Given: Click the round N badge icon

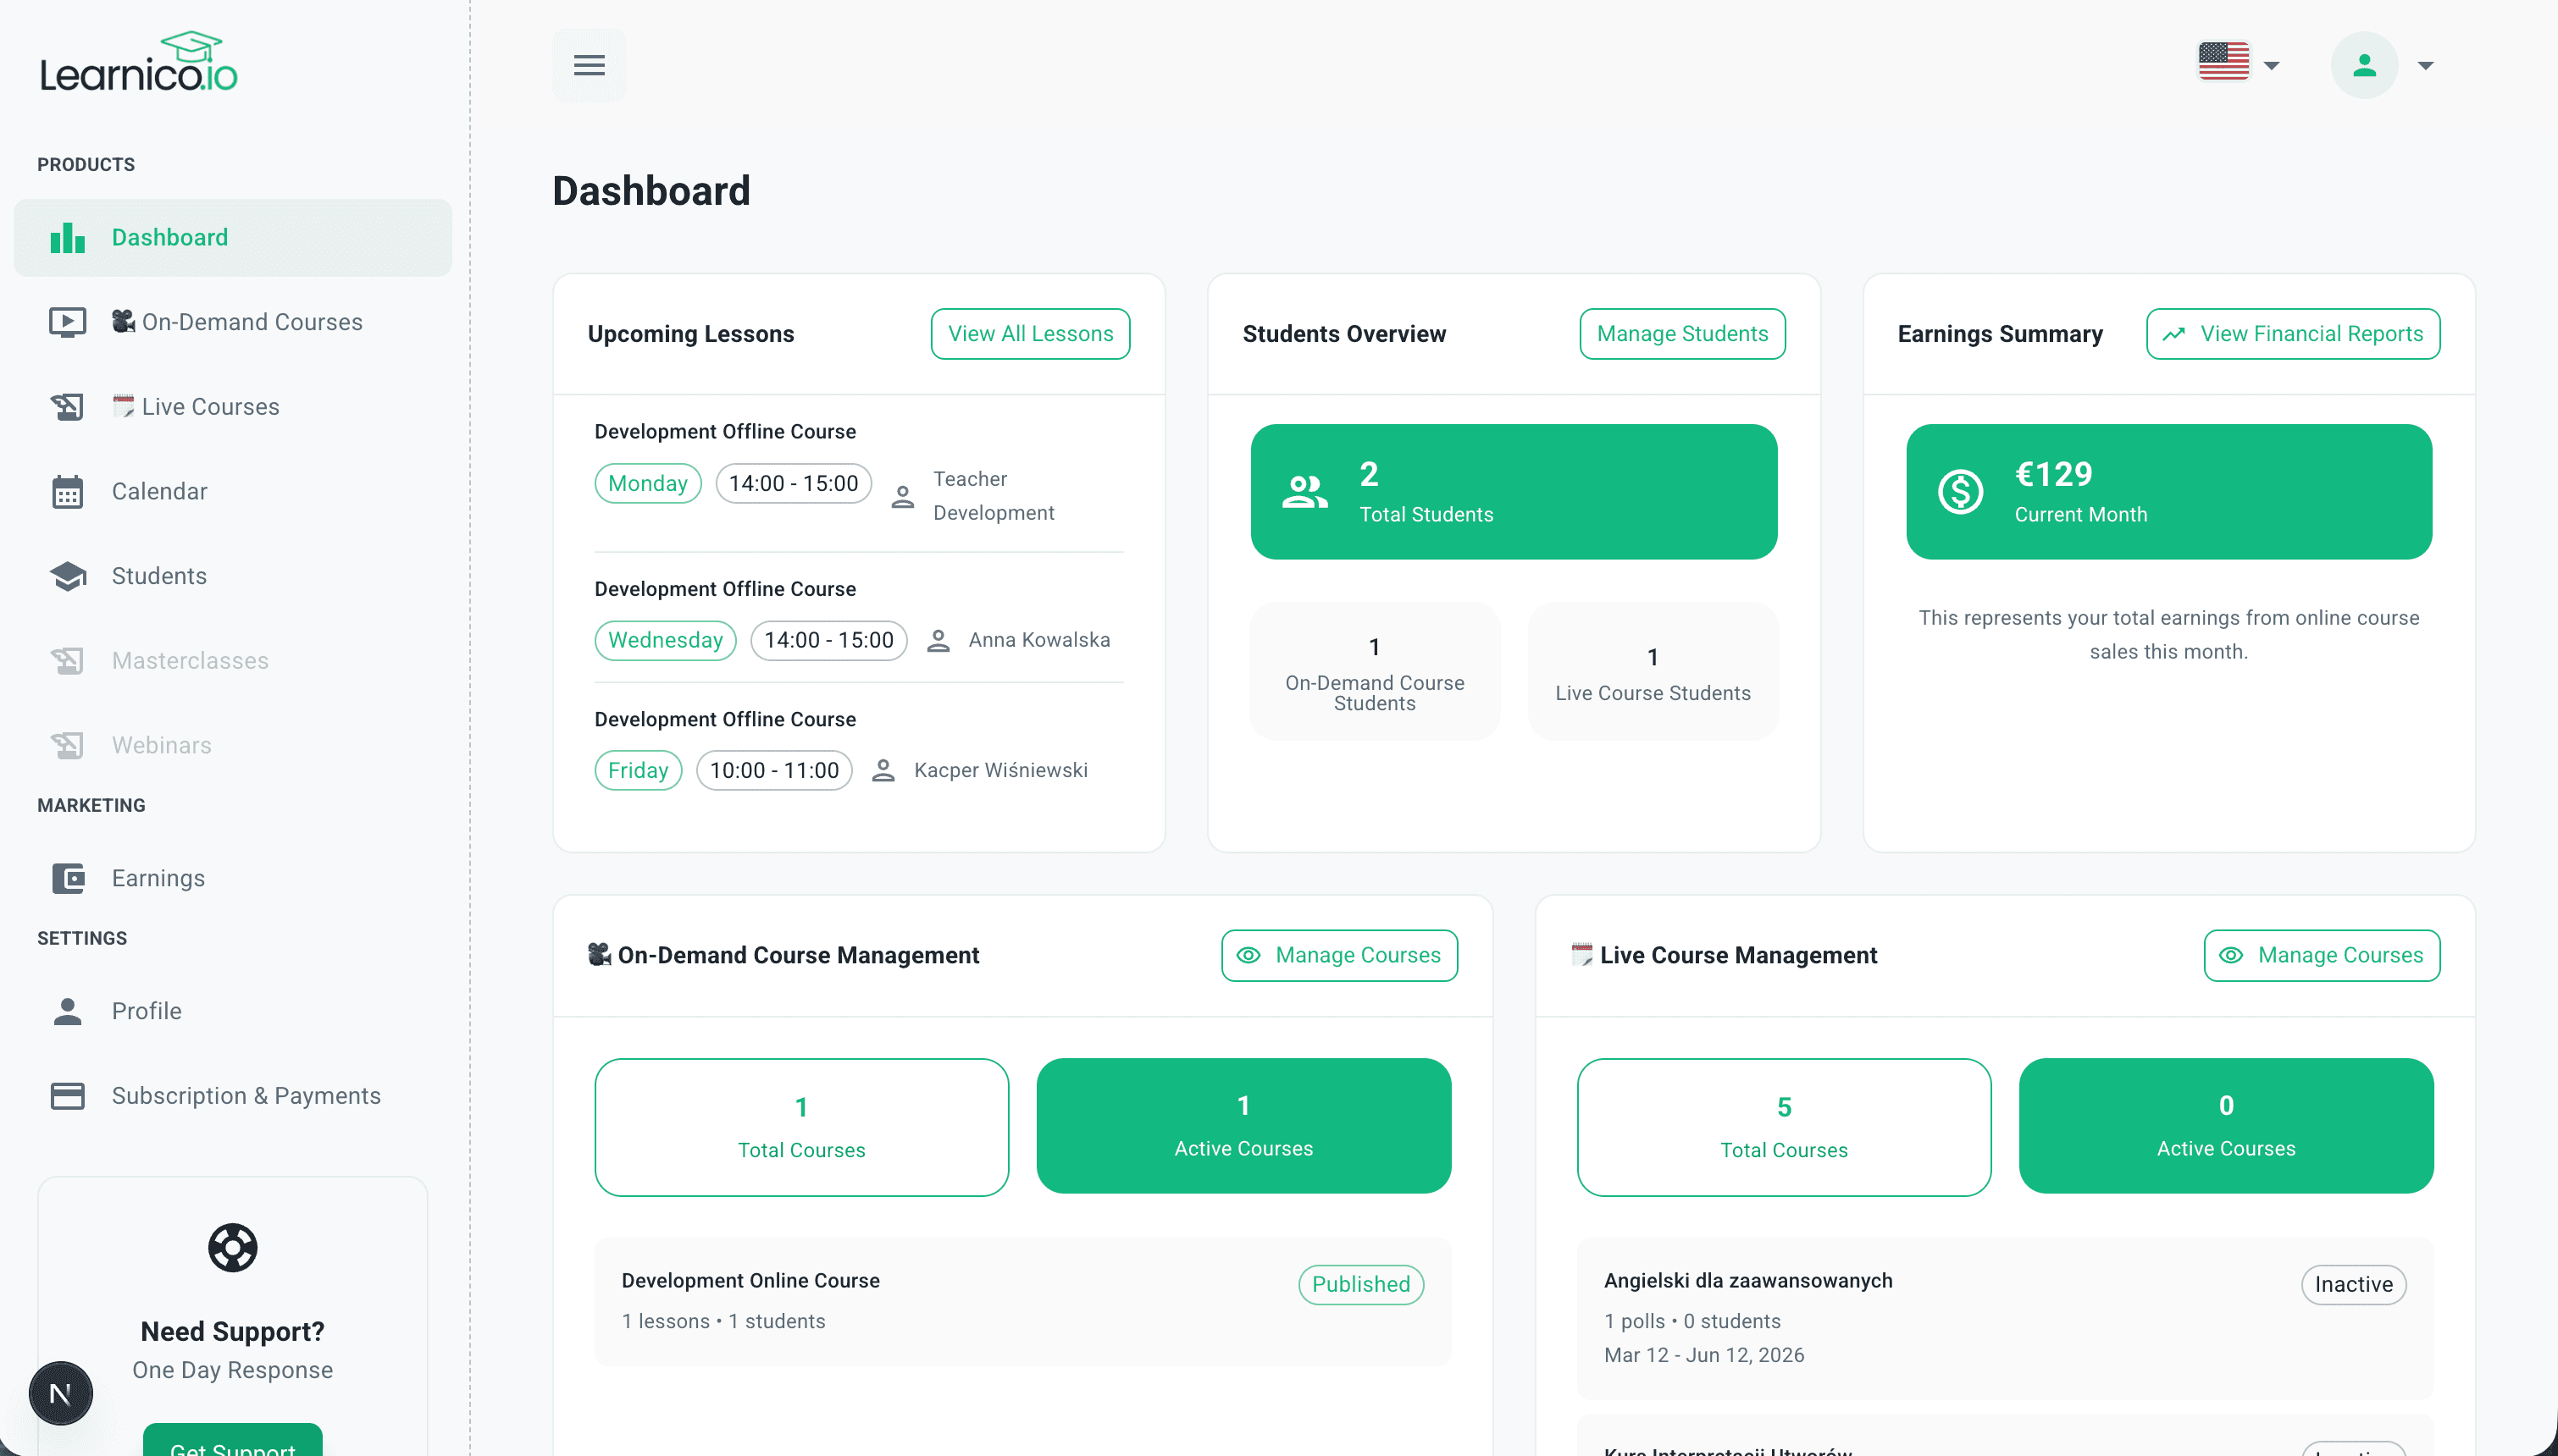Looking at the screenshot, I should [60, 1393].
